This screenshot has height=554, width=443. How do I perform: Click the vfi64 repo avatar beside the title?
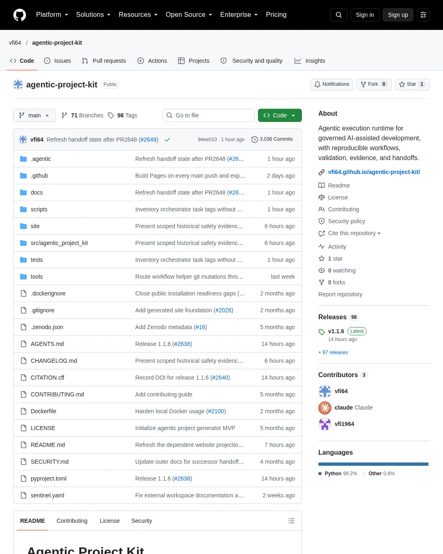(18, 85)
